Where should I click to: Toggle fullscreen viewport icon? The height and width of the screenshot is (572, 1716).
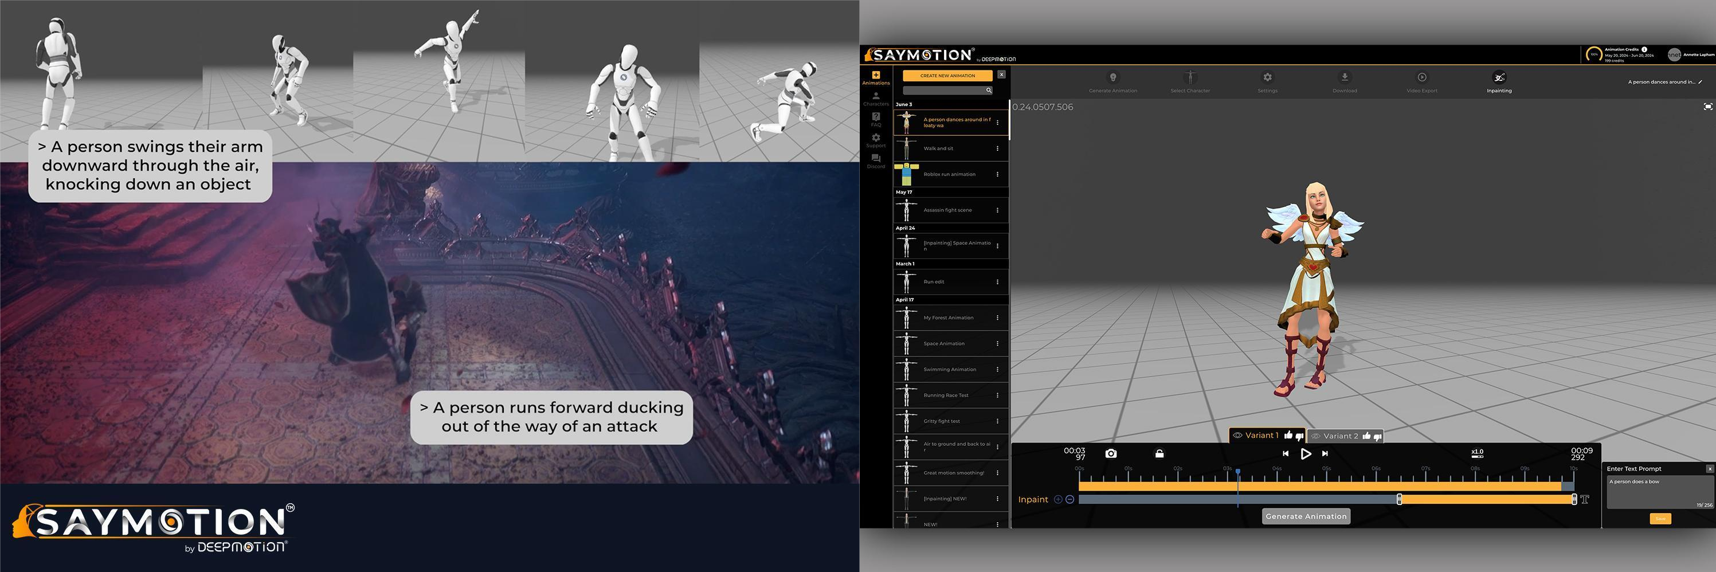1707,107
